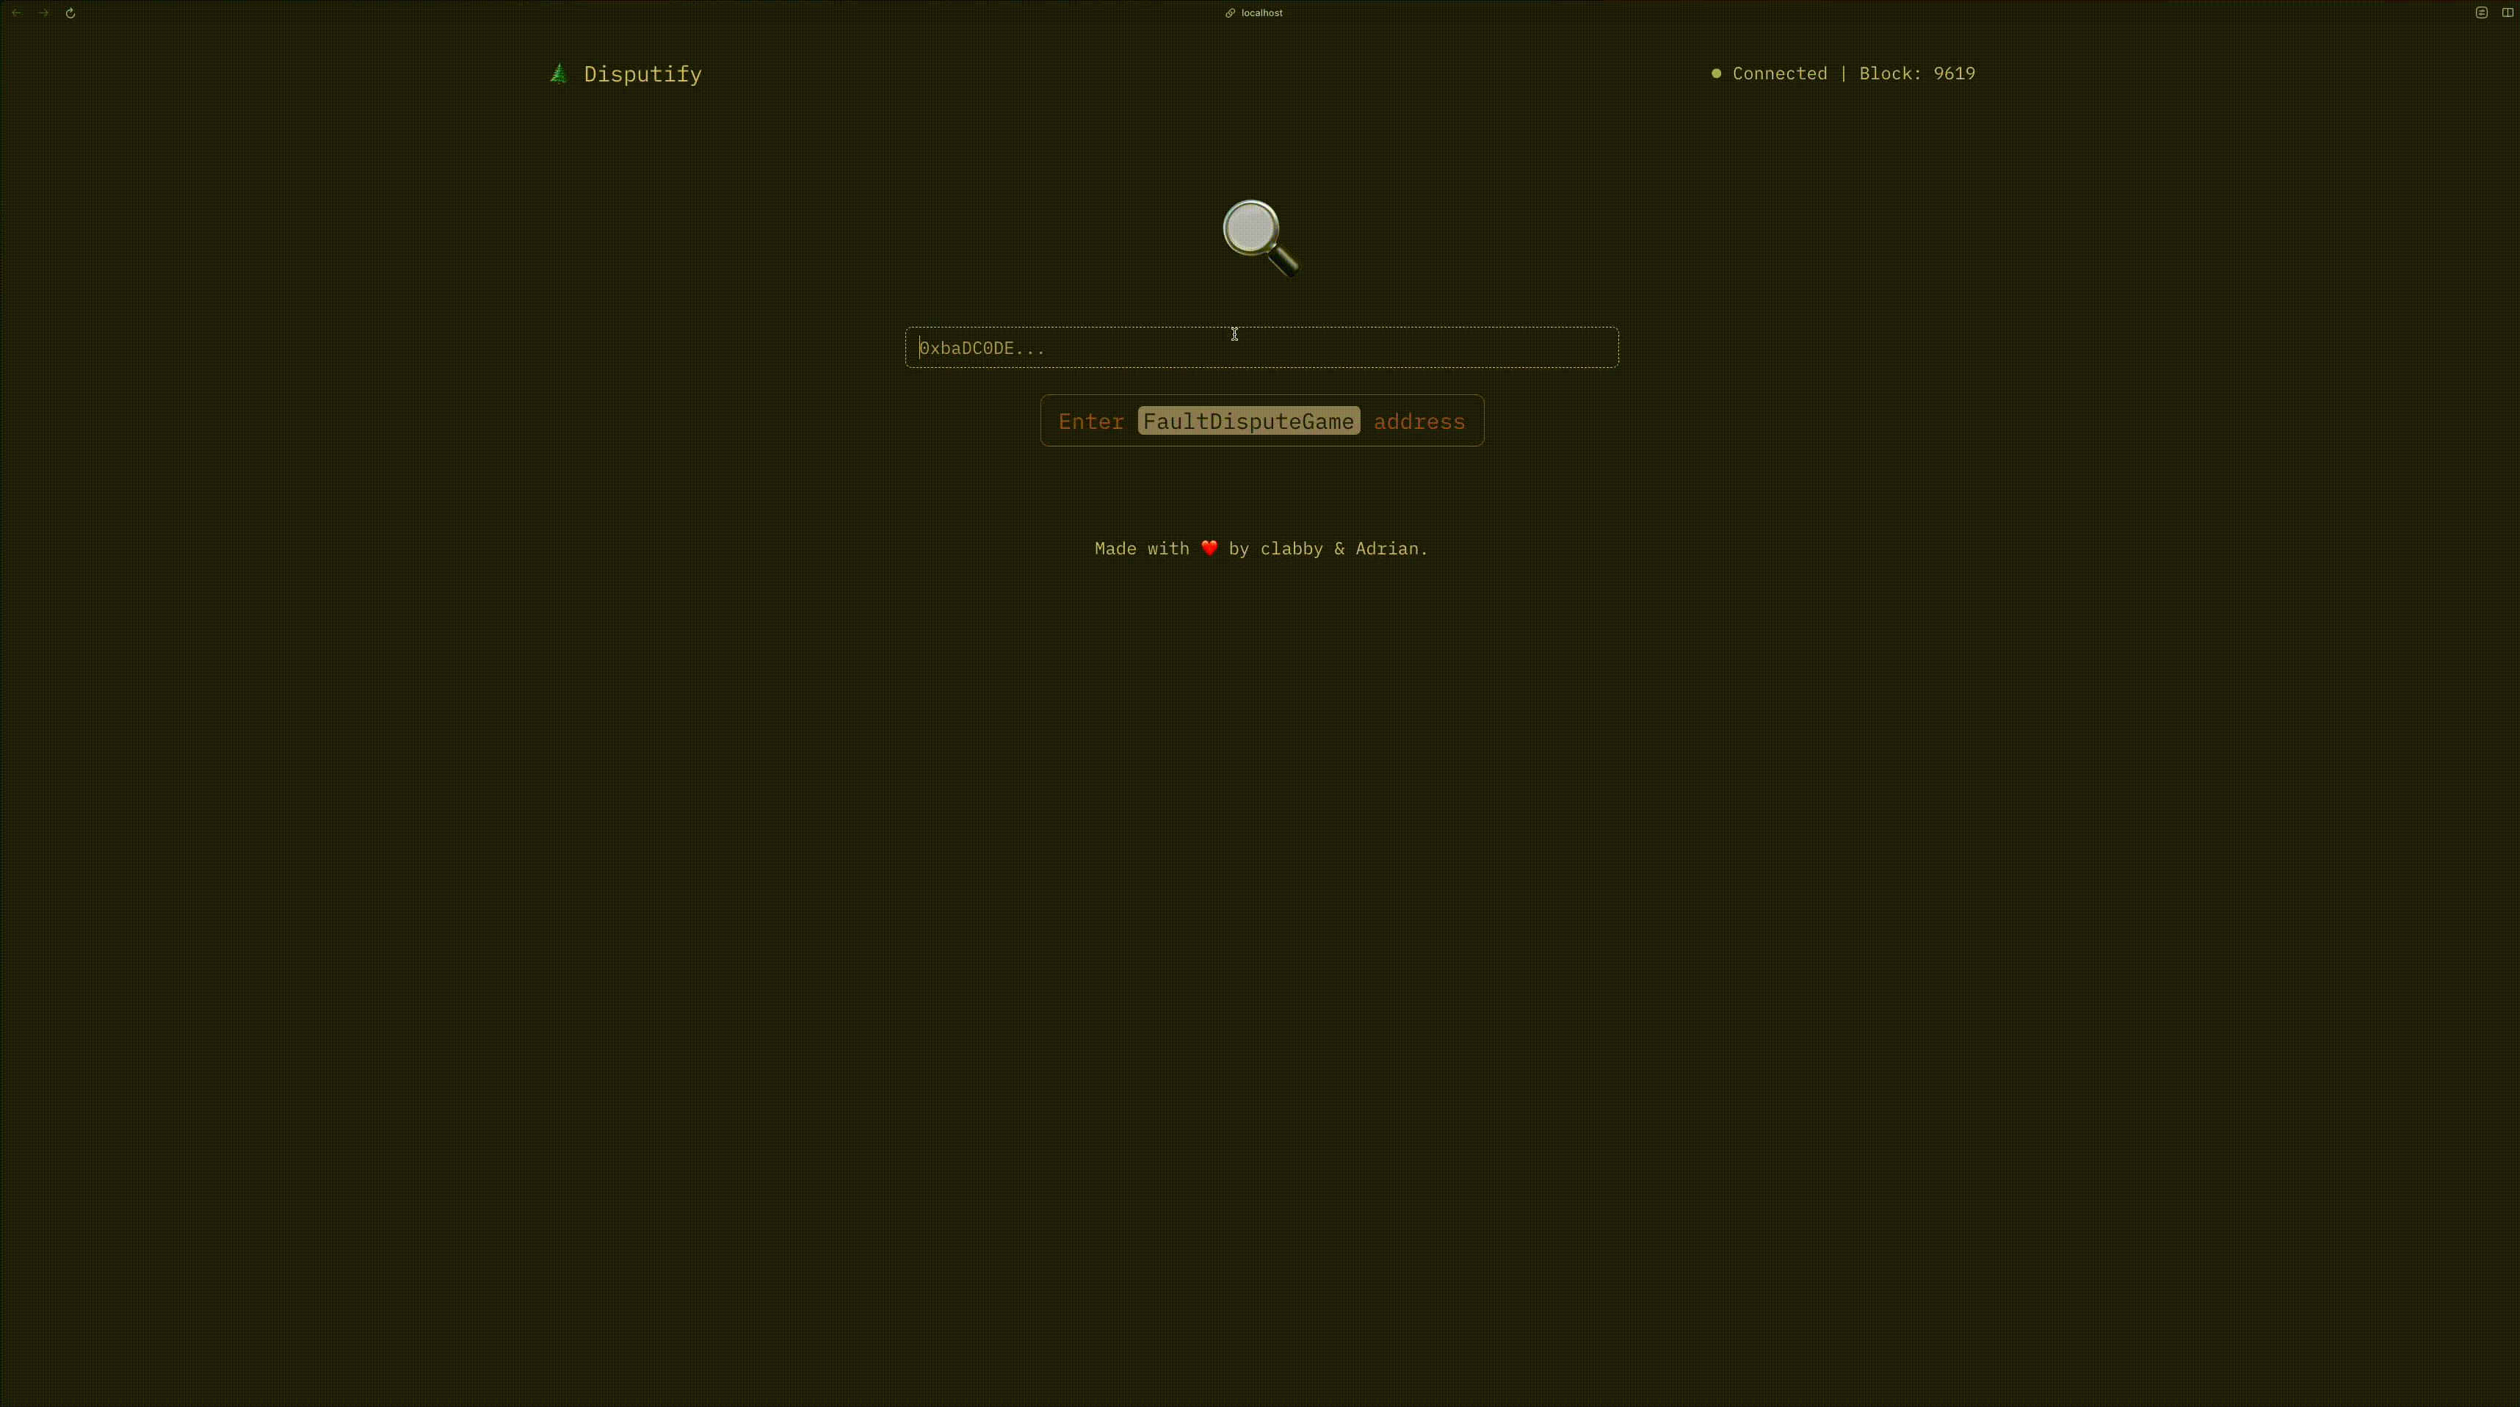
Task: Click the clabby name in footer
Action: pyautogui.click(x=1292, y=549)
